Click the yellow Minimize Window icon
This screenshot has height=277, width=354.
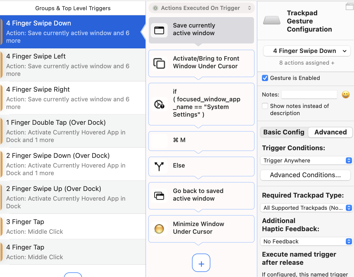coord(159,229)
